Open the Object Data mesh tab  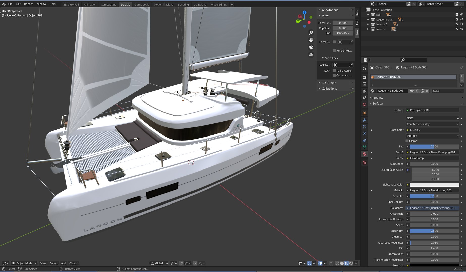[364, 147]
